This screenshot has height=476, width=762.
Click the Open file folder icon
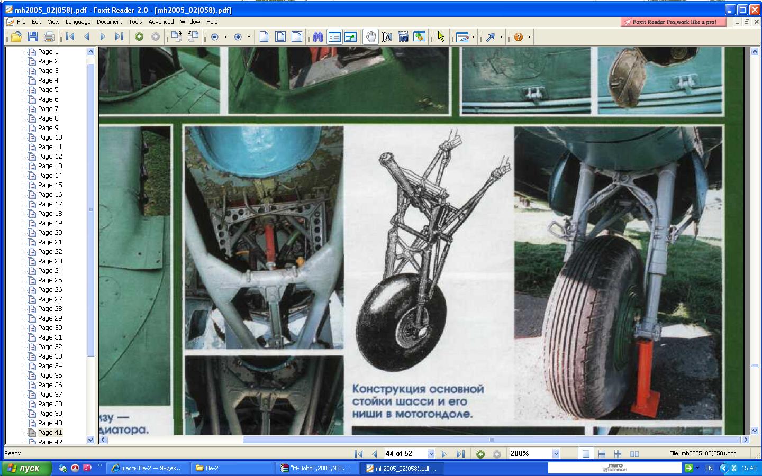pyautogui.click(x=16, y=36)
